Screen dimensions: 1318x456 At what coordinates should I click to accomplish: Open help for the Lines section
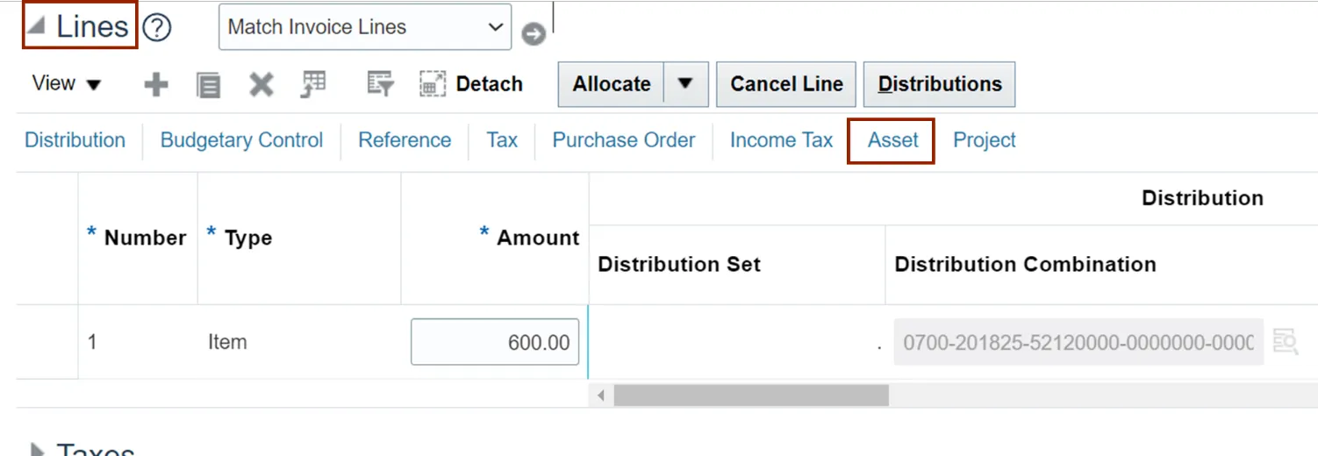click(156, 28)
